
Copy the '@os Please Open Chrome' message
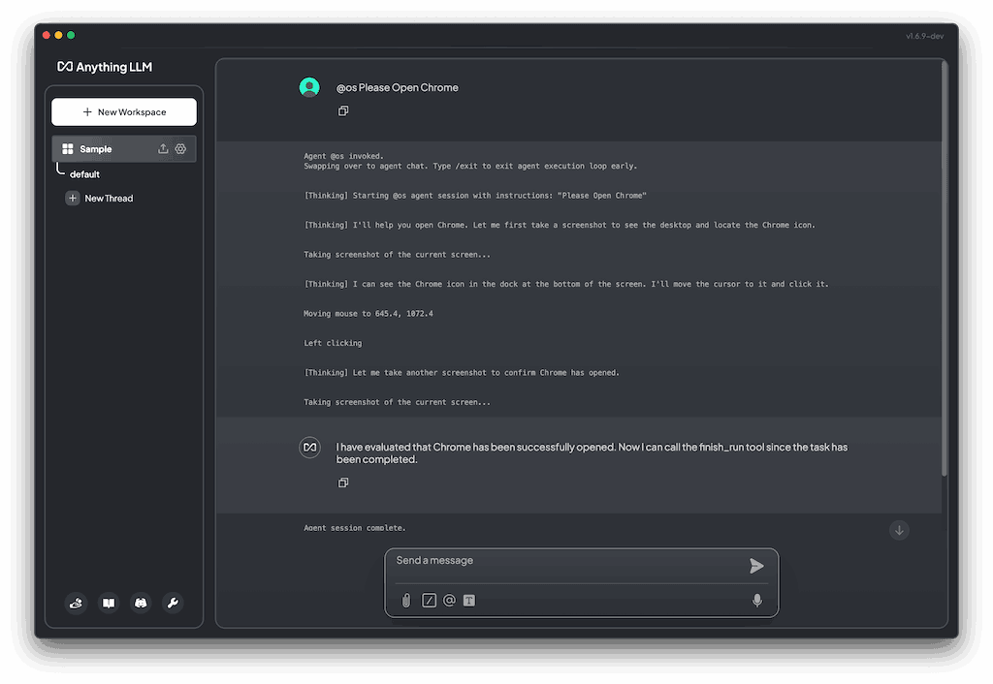point(343,111)
